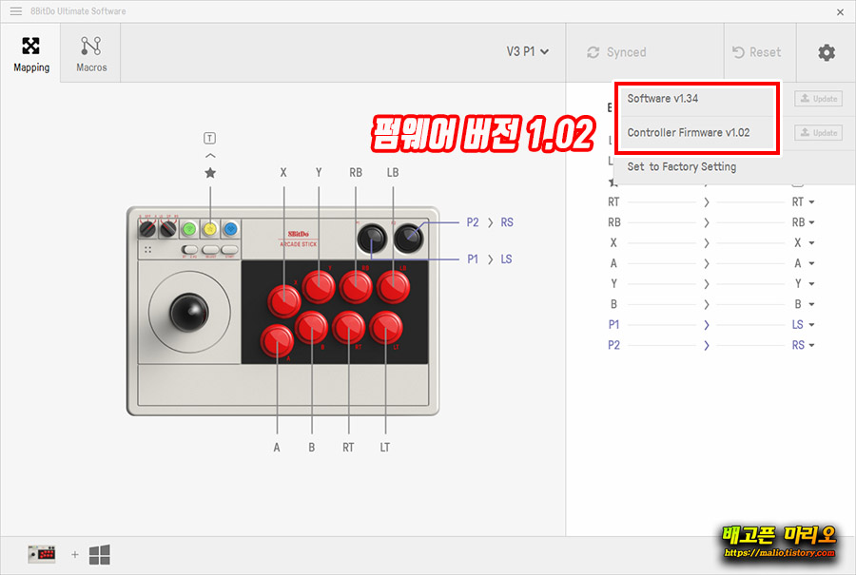This screenshot has height=575, width=856.
Task: Switch to the Macros tab
Action: coord(91,54)
